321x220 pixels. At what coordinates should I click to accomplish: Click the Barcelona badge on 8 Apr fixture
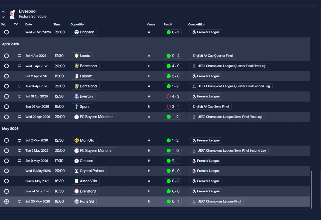[x=76, y=66]
